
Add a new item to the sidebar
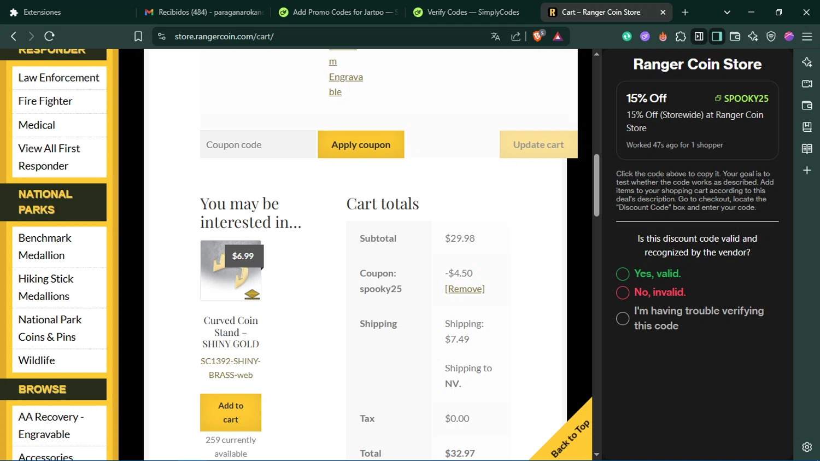click(x=807, y=171)
